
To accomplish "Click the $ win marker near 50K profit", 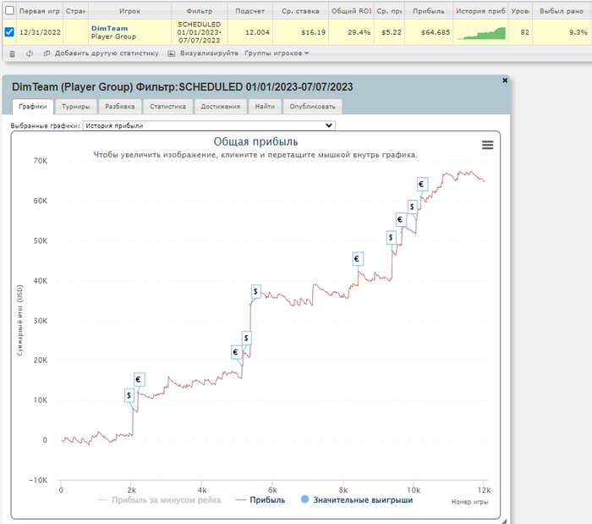I will coord(391,237).
